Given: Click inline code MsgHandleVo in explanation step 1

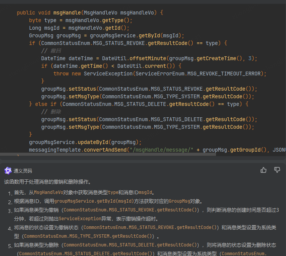Looking at the screenshot, I should tap(51, 192).
